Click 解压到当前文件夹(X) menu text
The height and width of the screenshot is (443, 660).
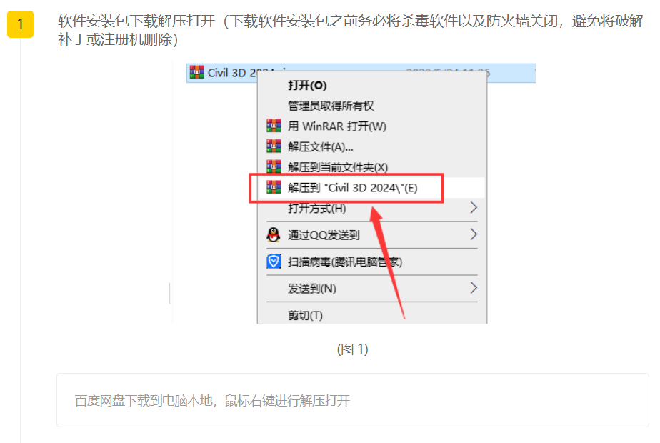pyautogui.click(x=338, y=167)
